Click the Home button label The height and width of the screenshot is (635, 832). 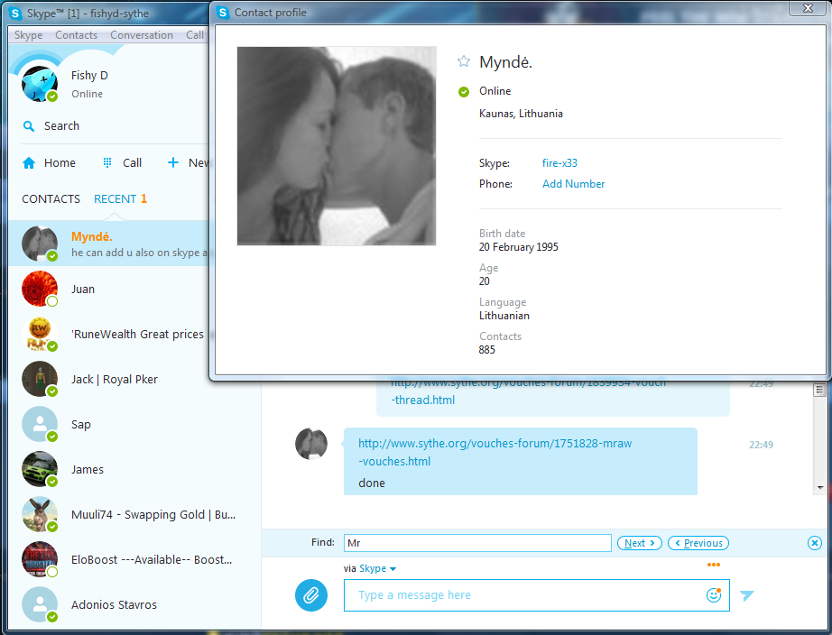coord(60,163)
